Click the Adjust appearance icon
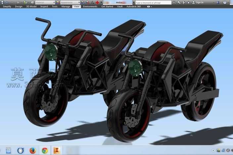This screenshot has width=233, height=155. tap(83, 2)
